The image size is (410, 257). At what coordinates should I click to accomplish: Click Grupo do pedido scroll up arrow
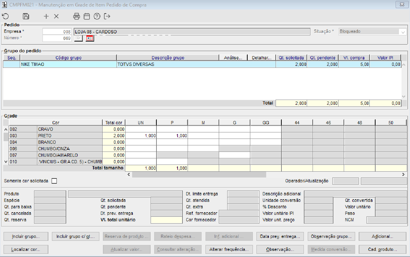pos(404,64)
